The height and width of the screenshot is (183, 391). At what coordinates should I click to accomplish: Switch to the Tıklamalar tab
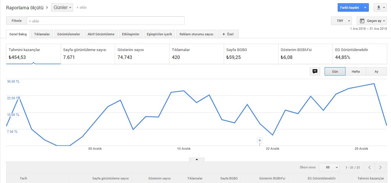(42, 34)
